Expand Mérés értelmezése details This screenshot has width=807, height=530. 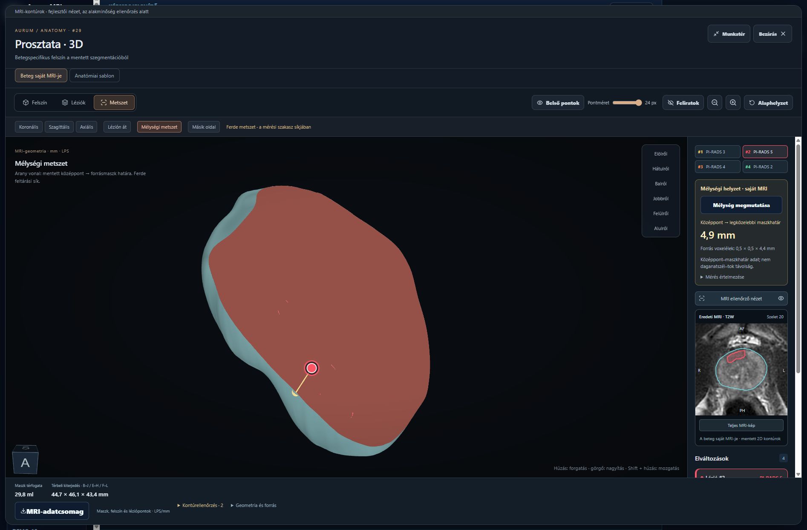722,277
